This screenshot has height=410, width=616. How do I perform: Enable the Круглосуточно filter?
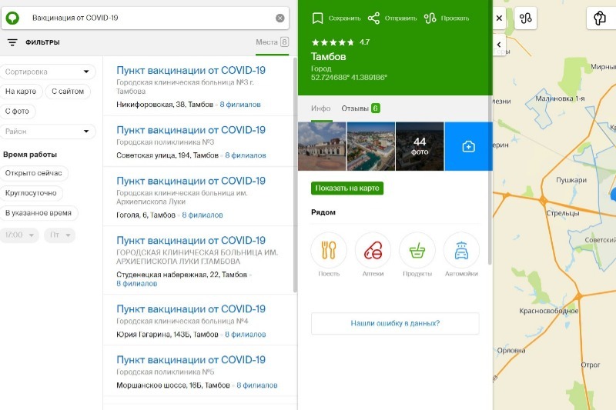(x=31, y=192)
